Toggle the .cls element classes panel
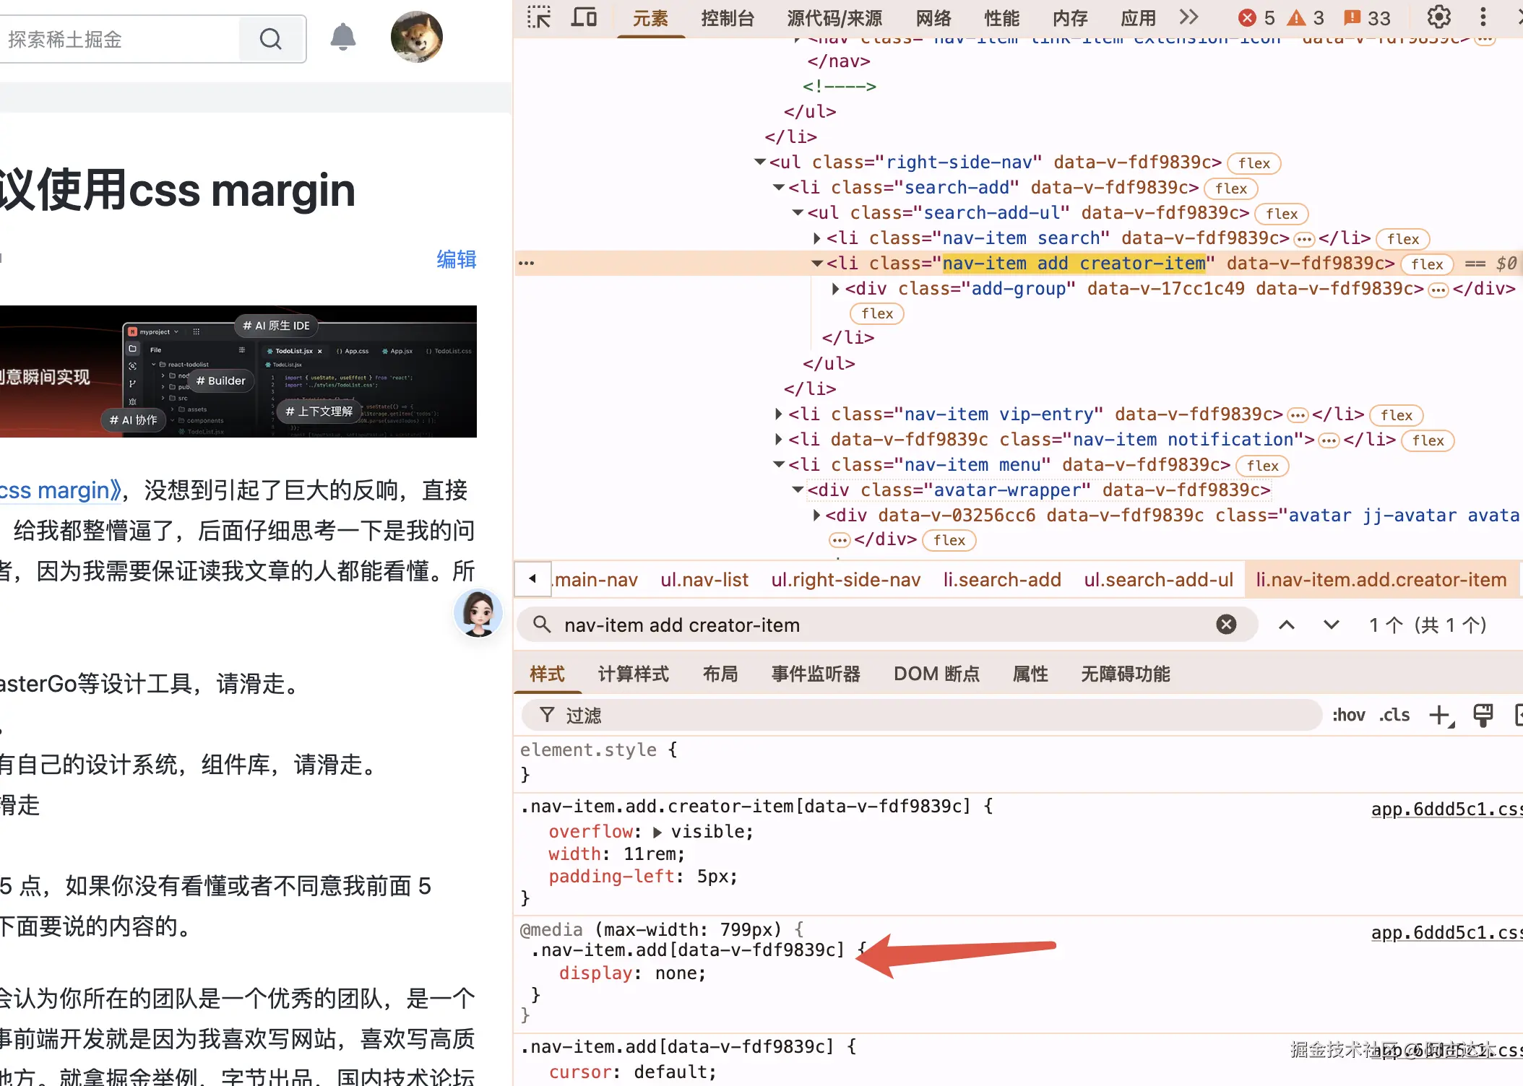 click(1394, 716)
